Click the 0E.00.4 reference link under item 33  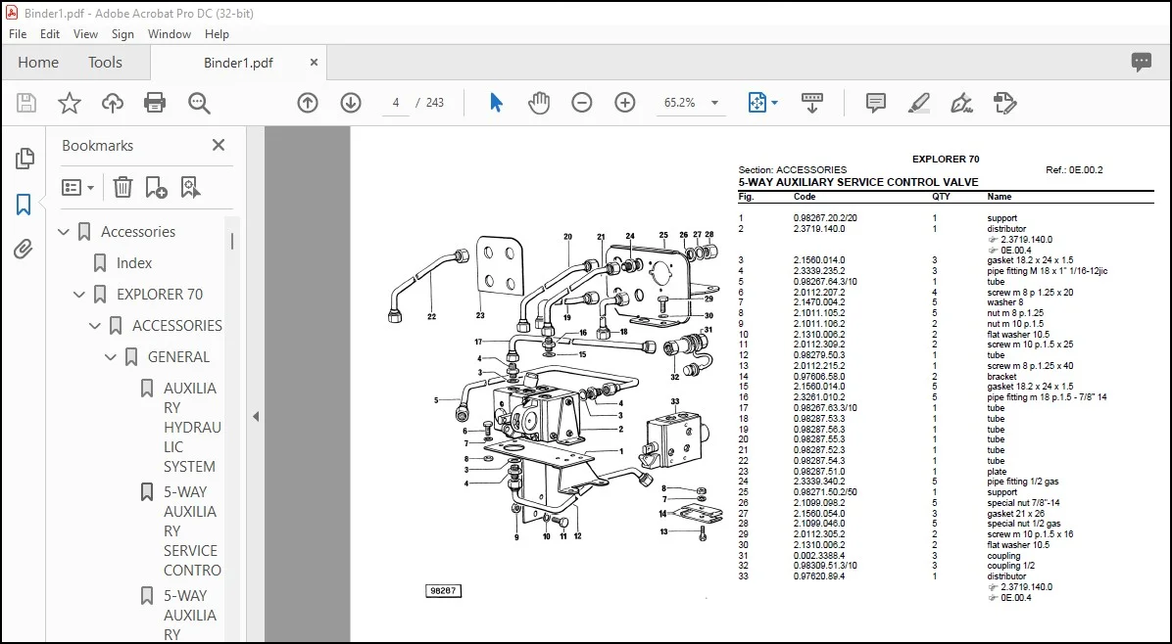(x=1016, y=598)
